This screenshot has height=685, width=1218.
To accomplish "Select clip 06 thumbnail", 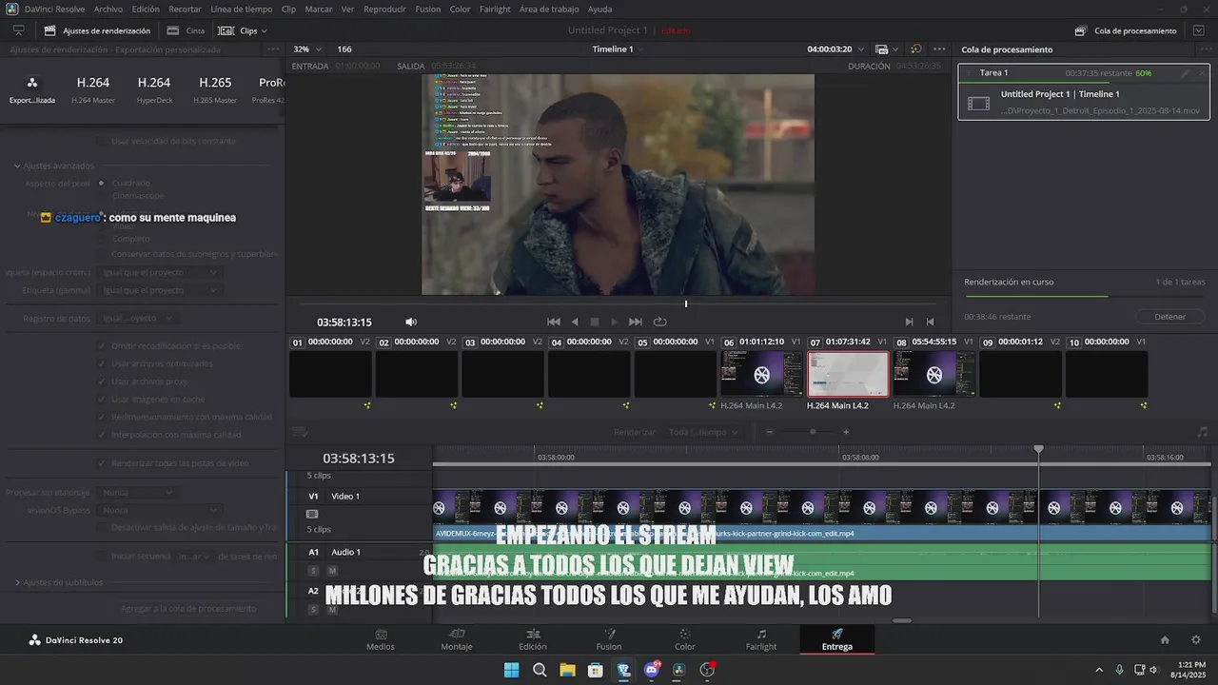I will (761, 374).
